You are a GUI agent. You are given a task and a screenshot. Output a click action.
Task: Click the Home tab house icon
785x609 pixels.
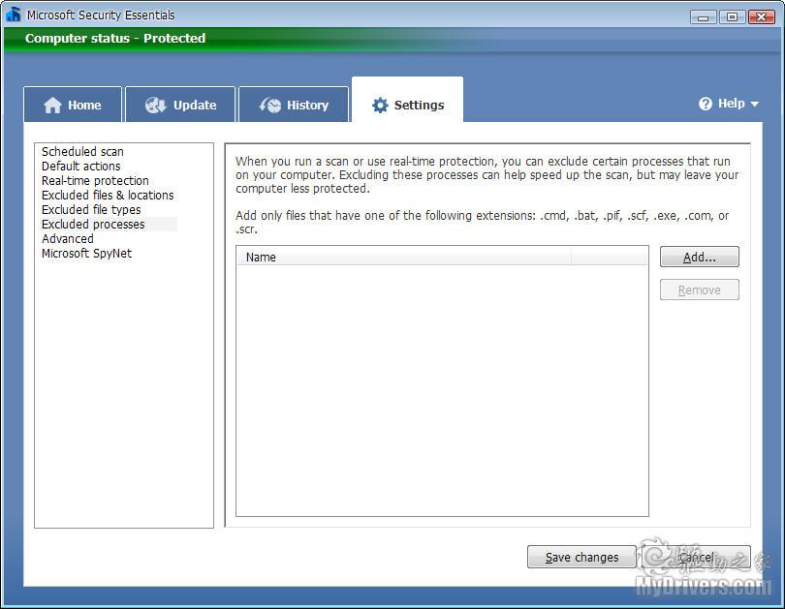52,105
